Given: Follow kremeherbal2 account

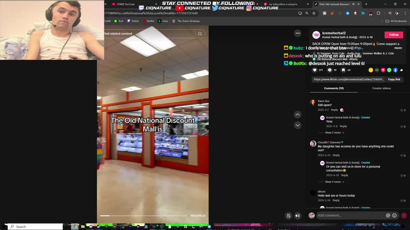Looking at the screenshot, I should coord(394,34).
